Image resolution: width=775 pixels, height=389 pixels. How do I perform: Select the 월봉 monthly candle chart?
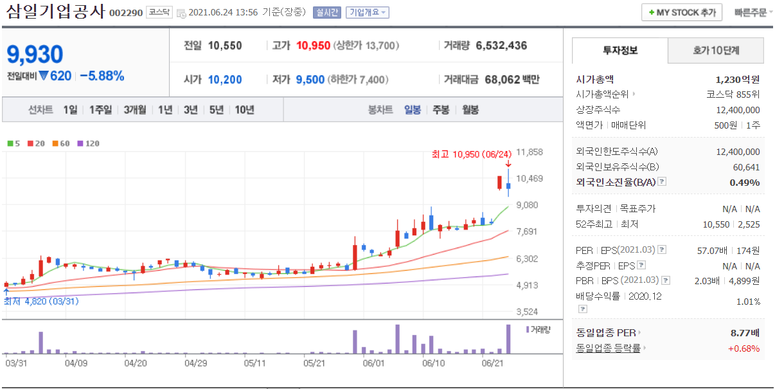(470, 110)
